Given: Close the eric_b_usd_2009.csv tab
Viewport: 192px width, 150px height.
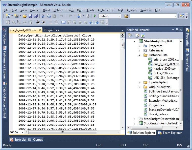Looking at the screenshot, I should (x=40, y=30).
